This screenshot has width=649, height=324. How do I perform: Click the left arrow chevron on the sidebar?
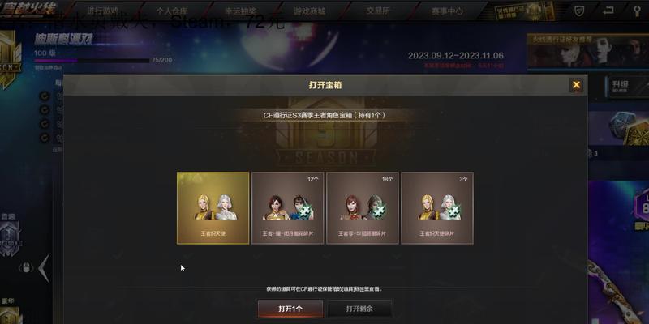[44, 268]
